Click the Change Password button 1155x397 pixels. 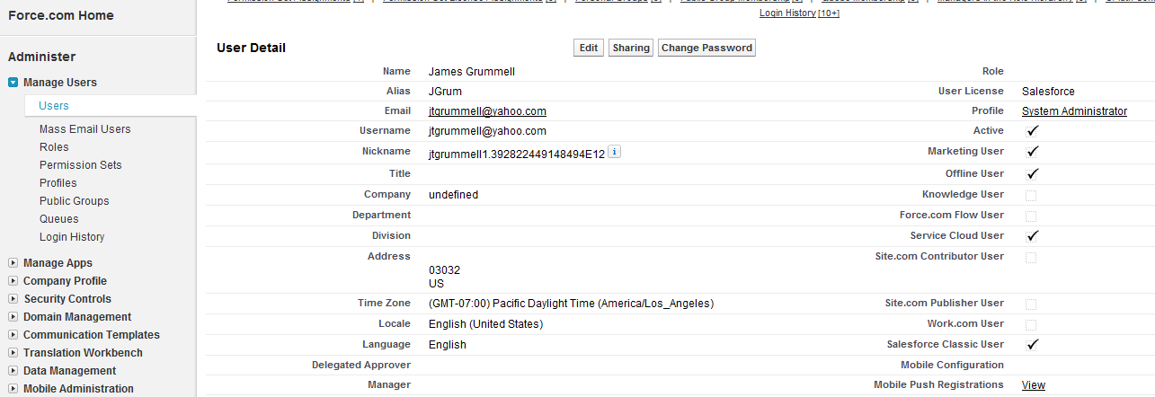(706, 48)
